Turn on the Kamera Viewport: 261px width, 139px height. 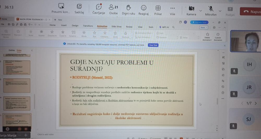tap(191, 8)
